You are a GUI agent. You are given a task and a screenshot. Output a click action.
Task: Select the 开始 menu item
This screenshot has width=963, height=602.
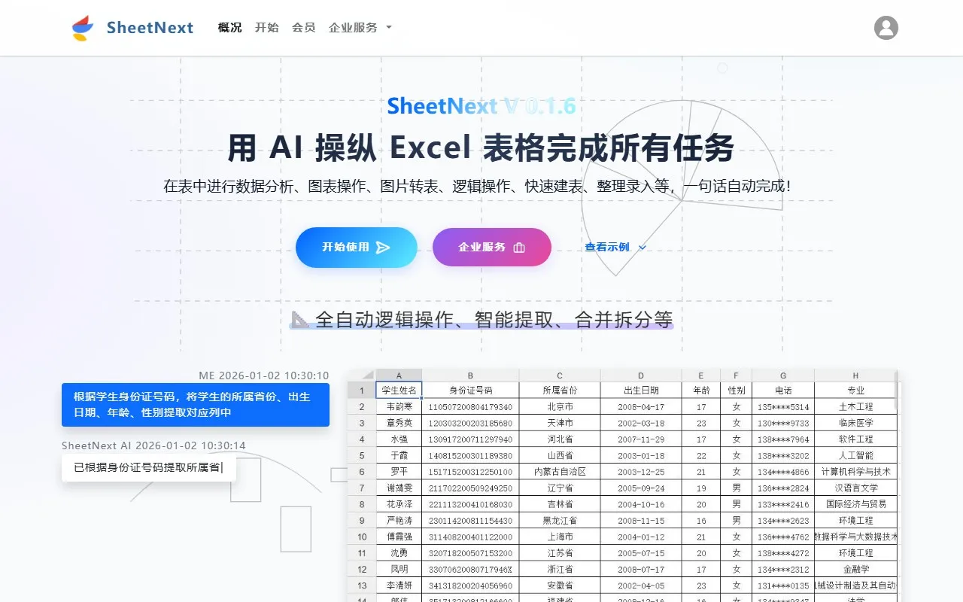click(267, 27)
